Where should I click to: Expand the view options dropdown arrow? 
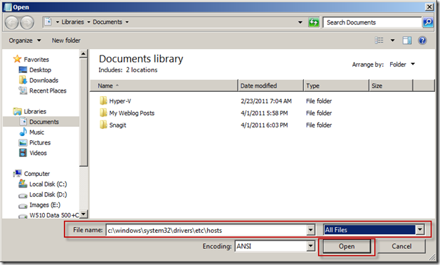click(392, 41)
